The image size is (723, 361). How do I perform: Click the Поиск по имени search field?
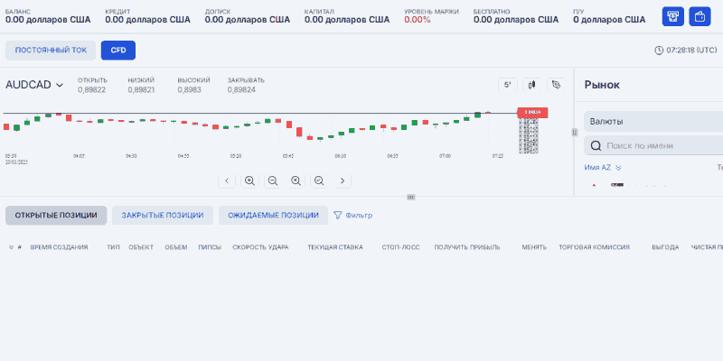(660, 145)
